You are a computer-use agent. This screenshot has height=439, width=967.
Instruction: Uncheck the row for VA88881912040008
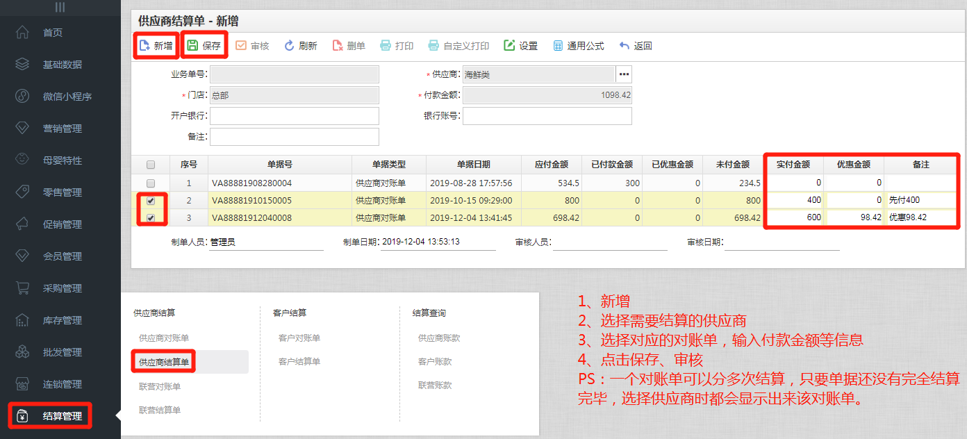(x=151, y=217)
